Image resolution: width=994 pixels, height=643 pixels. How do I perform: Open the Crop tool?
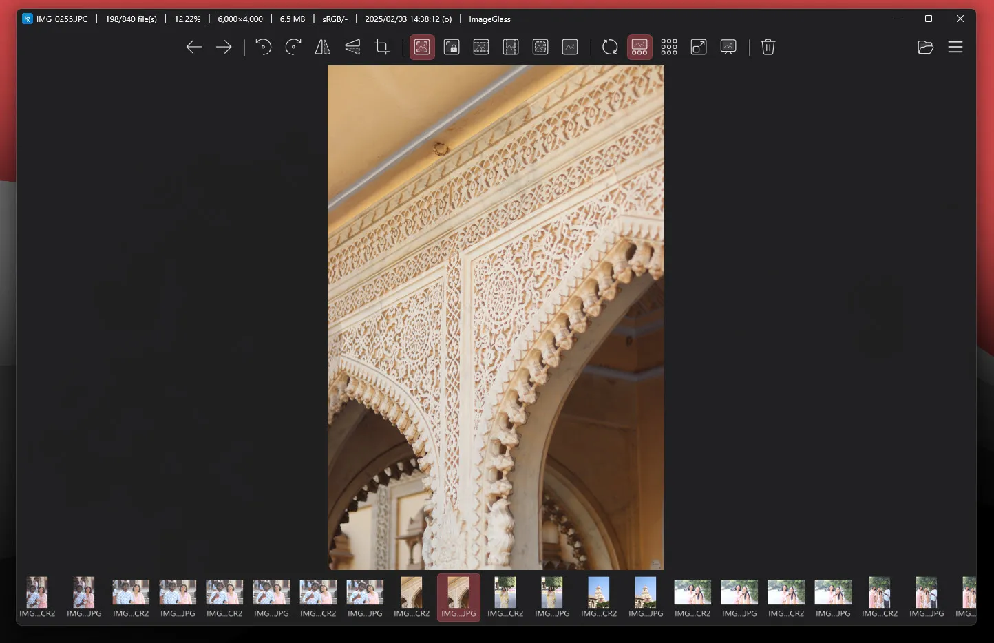pos(381,47)
